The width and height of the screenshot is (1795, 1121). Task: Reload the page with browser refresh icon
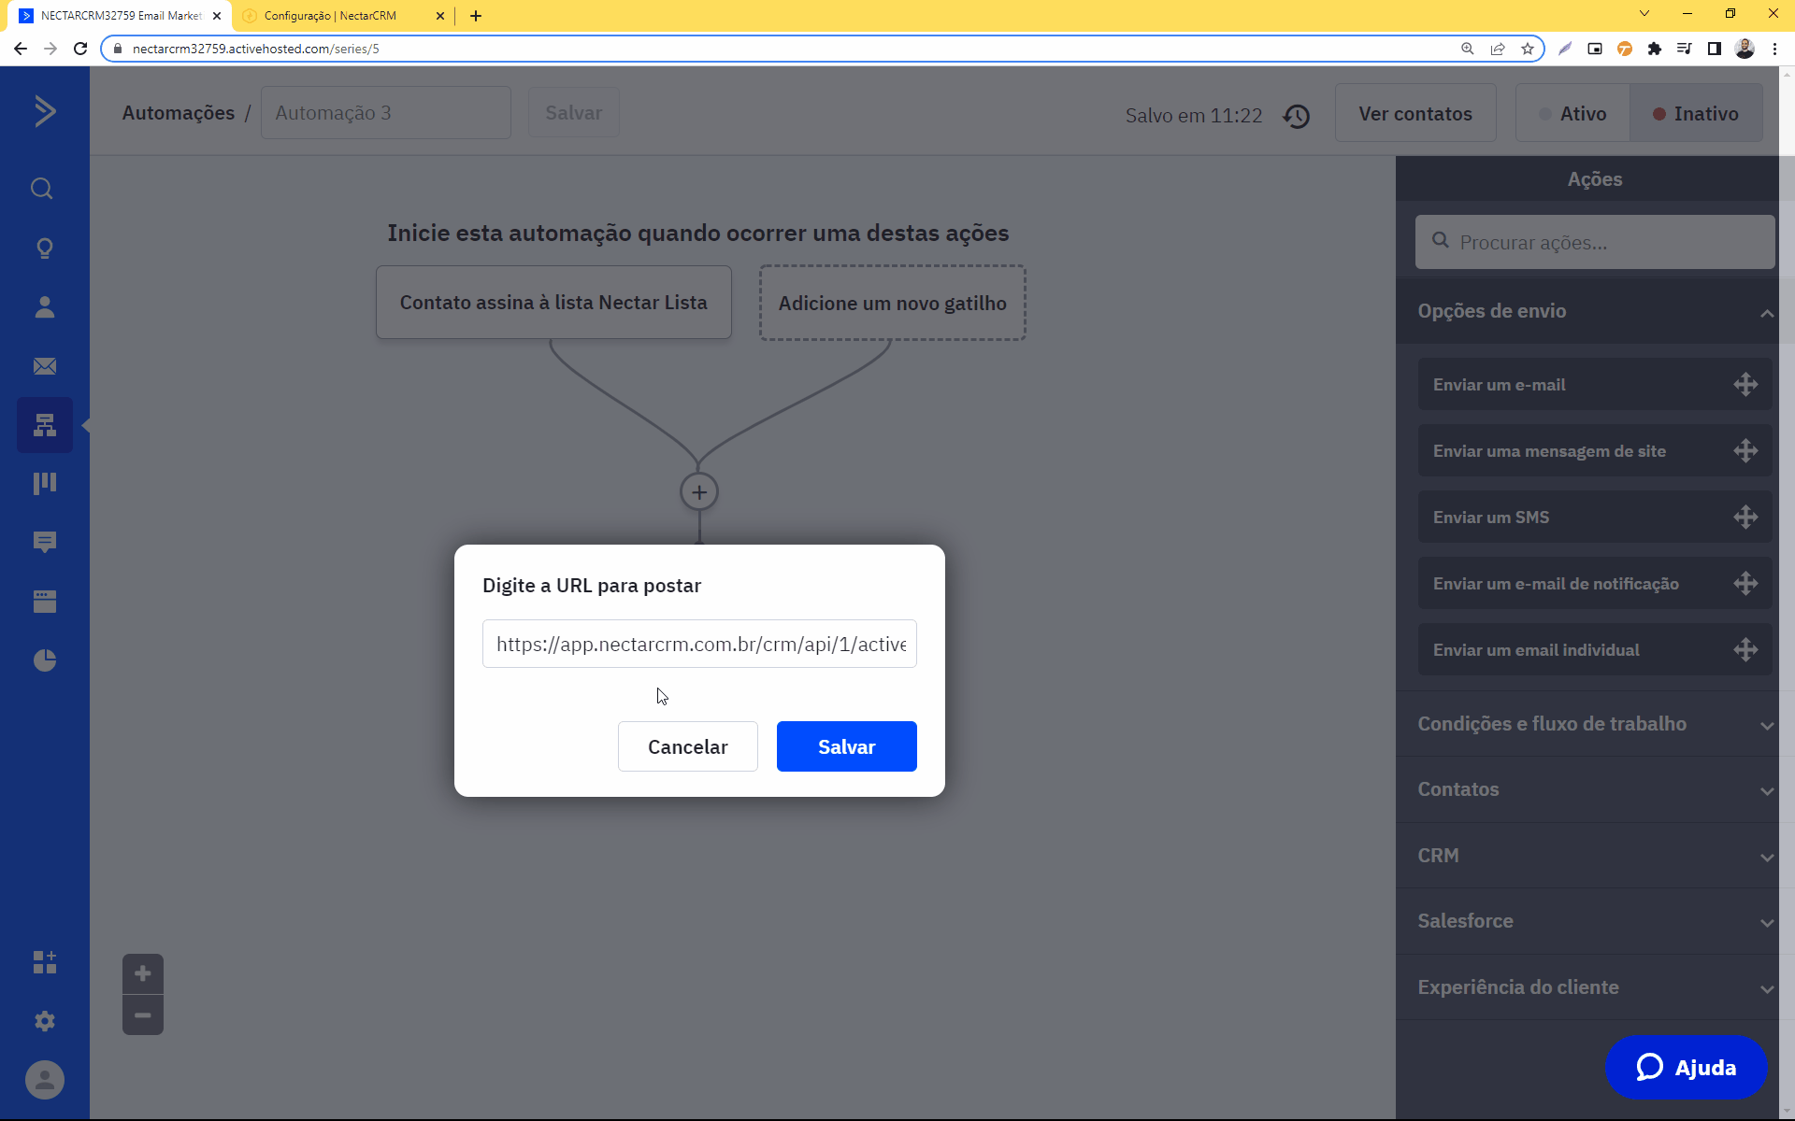tap(80, 49)
